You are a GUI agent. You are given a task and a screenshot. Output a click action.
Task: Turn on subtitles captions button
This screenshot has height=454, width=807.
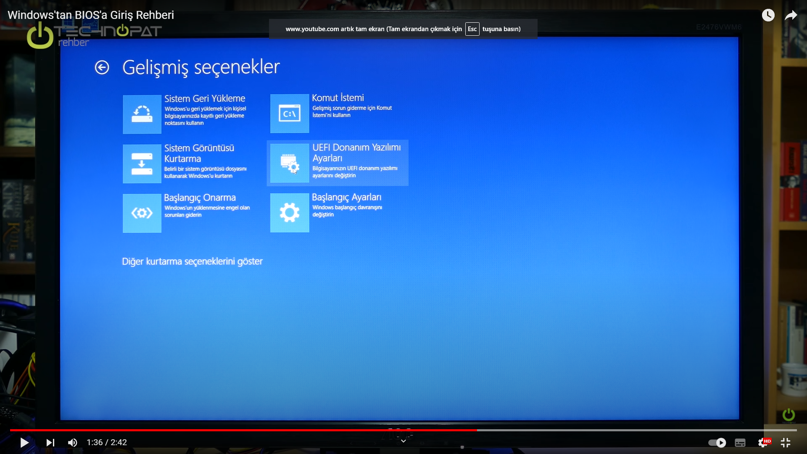click(740, 443)
